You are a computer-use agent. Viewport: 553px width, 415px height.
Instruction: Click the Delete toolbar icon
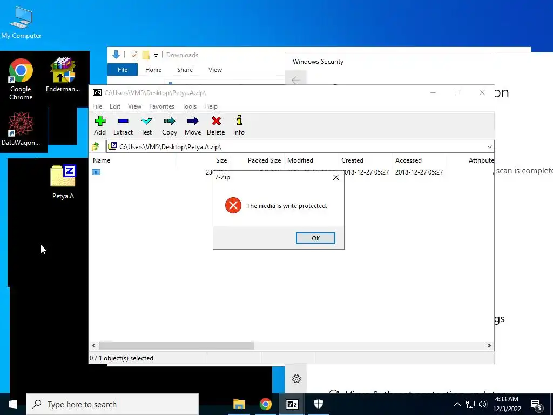(x=216, y=125)
